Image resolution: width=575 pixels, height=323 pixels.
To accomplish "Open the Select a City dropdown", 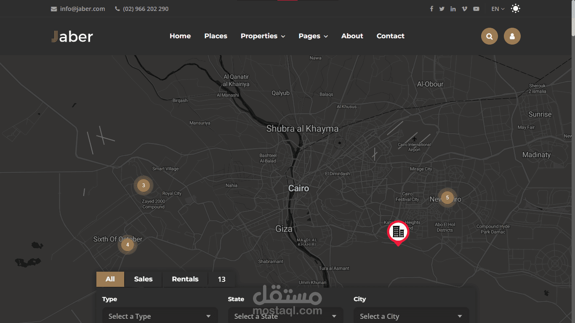I will click(x=411, y=316).
